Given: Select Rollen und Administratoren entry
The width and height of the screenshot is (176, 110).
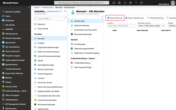Looking at the screenshot, I should pyautogui.click(x=49, y=52).
